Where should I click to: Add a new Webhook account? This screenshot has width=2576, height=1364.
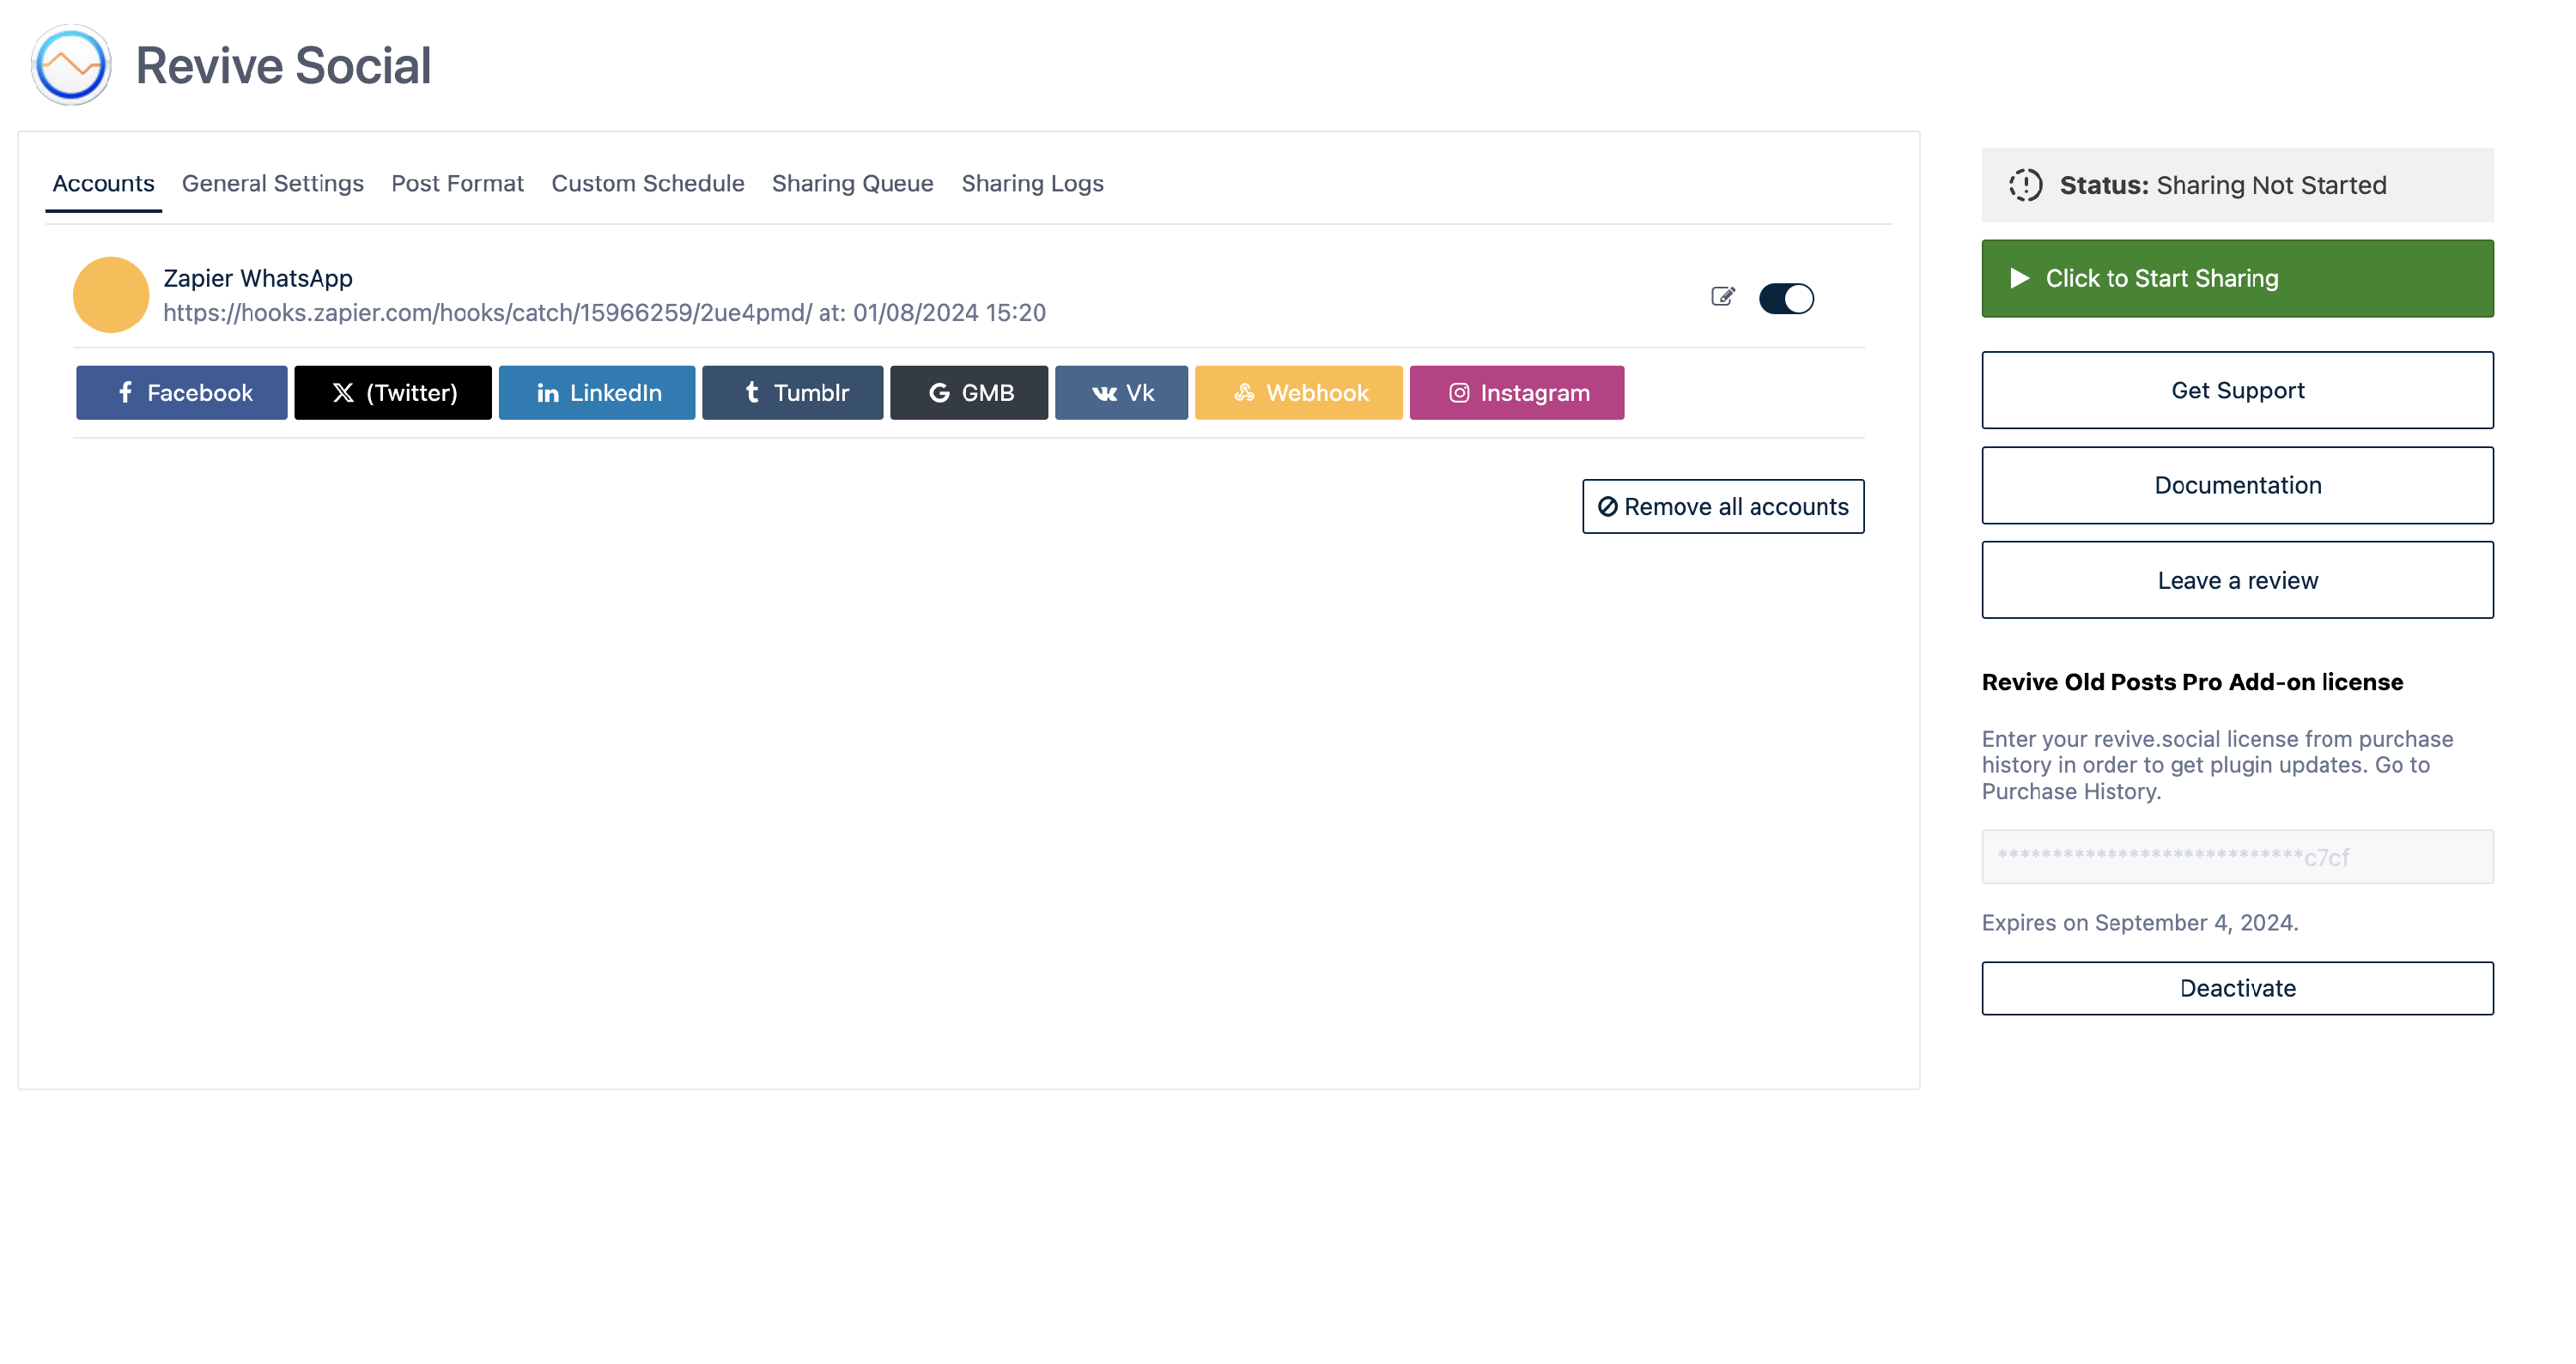point(1298,392)
